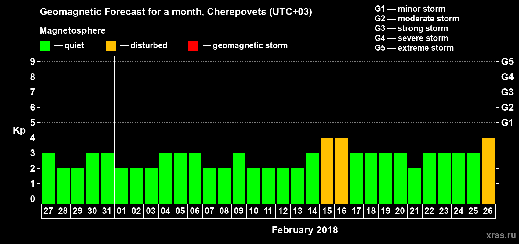Click date label 19 on the axis
This screenshot has height=244, width=519.
(385, 211)
